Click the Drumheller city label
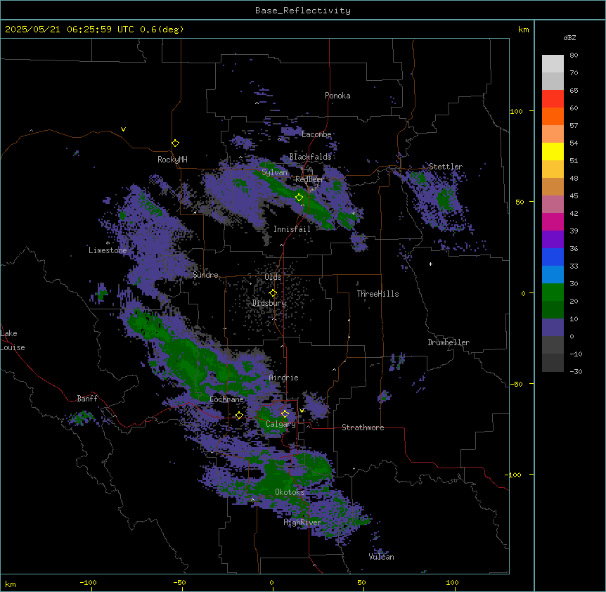The height and width of the screenshot is (592, 606). coord(449,342)
